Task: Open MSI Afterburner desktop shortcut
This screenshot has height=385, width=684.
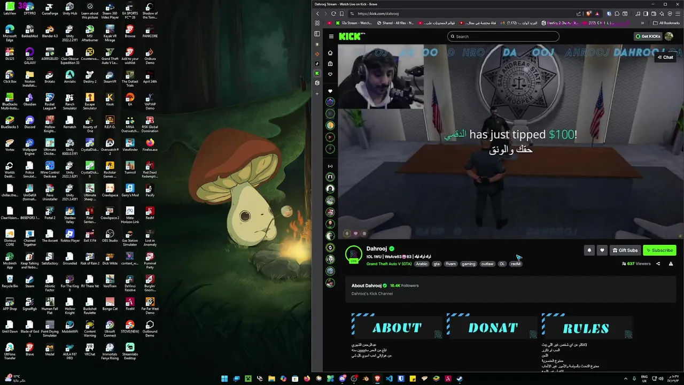Action: tap(90, 33)
